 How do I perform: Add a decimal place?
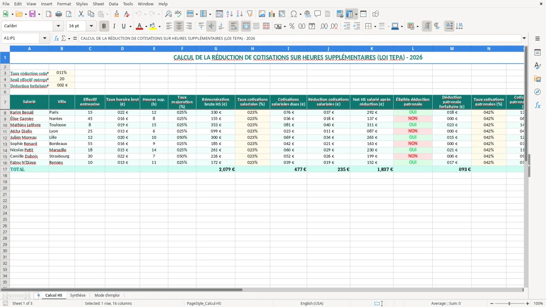[324, 26]
